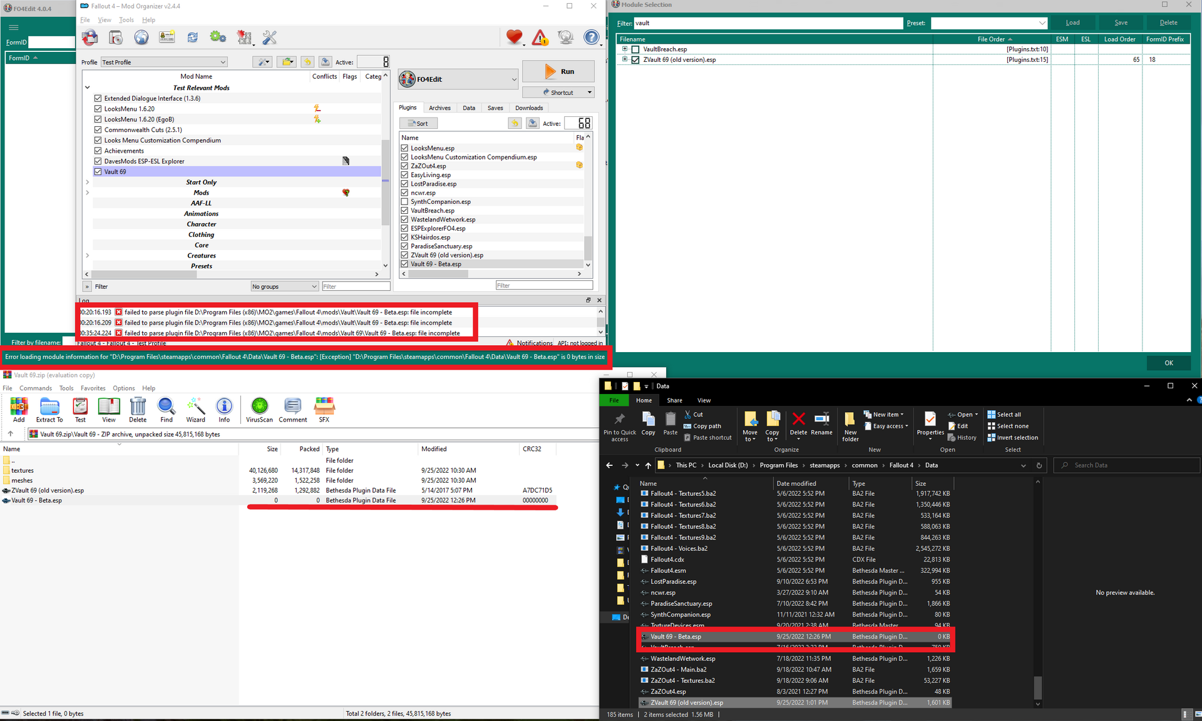
Task: Open the No groups dropdown
Action: [x=285, y=286]
